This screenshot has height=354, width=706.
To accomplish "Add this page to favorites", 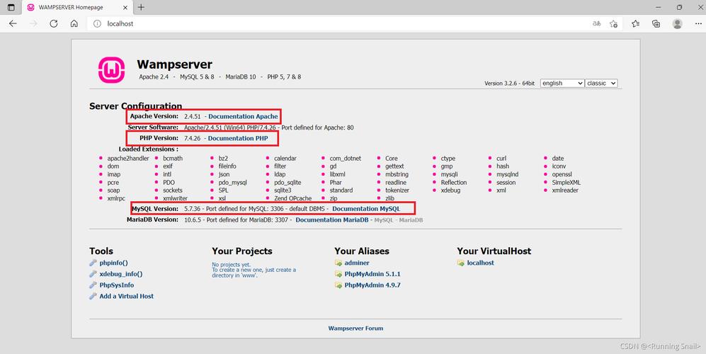I will tap(613, 23).
